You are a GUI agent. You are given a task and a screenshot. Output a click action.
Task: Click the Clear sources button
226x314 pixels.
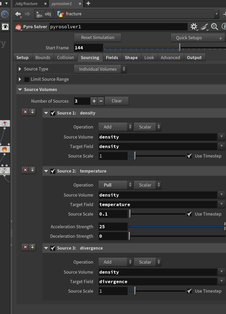117,101
